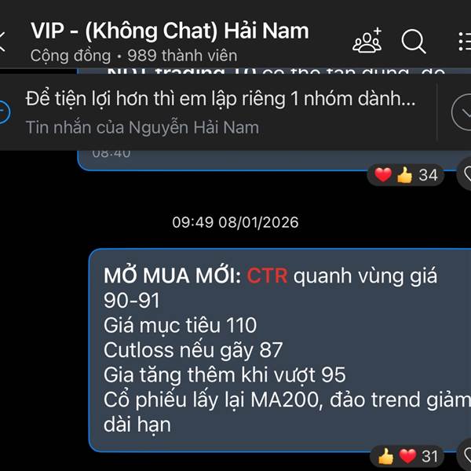This screenshot has width=471, height=471.
Task: Search messages with the magnifier icon
Action: click(414, 42)
